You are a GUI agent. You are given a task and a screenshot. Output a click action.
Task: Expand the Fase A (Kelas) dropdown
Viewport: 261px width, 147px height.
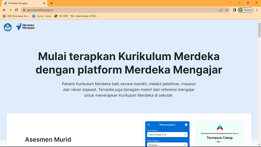167,134
